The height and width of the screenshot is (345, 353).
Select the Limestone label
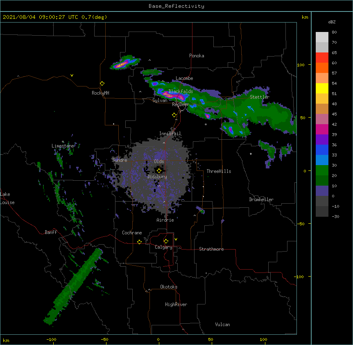63,146
